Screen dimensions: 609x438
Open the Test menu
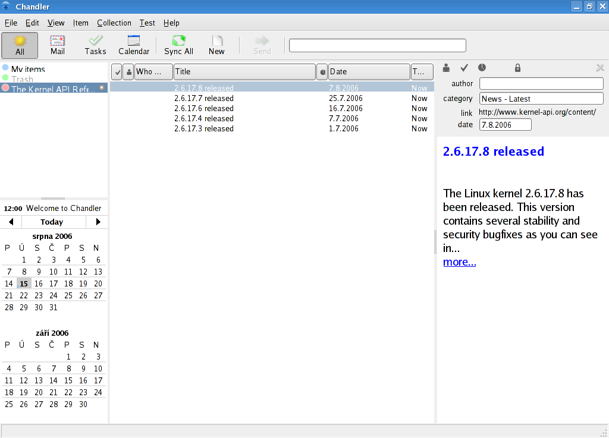[x=147, y=23]
